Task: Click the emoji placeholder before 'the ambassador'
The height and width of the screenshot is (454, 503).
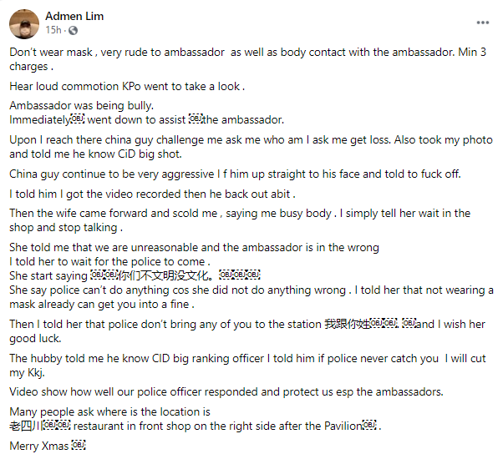Action: [x=196, y=119]
